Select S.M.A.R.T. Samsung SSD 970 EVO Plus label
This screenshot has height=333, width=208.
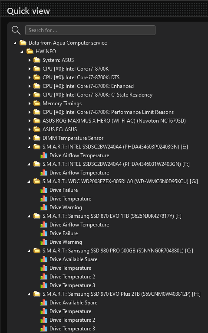121,294
